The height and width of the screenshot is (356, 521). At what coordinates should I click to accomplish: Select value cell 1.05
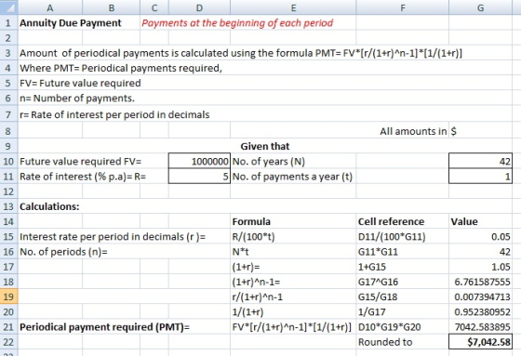(480, 267)
